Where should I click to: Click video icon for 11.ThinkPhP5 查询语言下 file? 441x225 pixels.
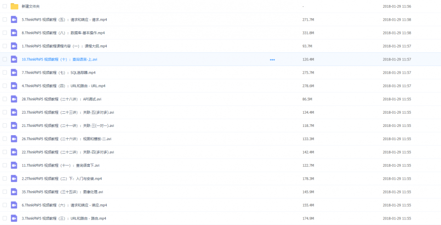tap(14, 165)
